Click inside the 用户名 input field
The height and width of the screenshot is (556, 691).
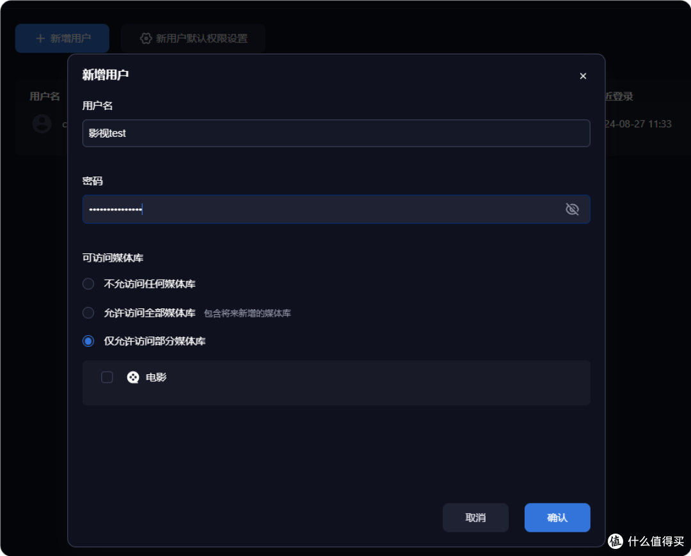pyautogui.click(x=336, y=133)
